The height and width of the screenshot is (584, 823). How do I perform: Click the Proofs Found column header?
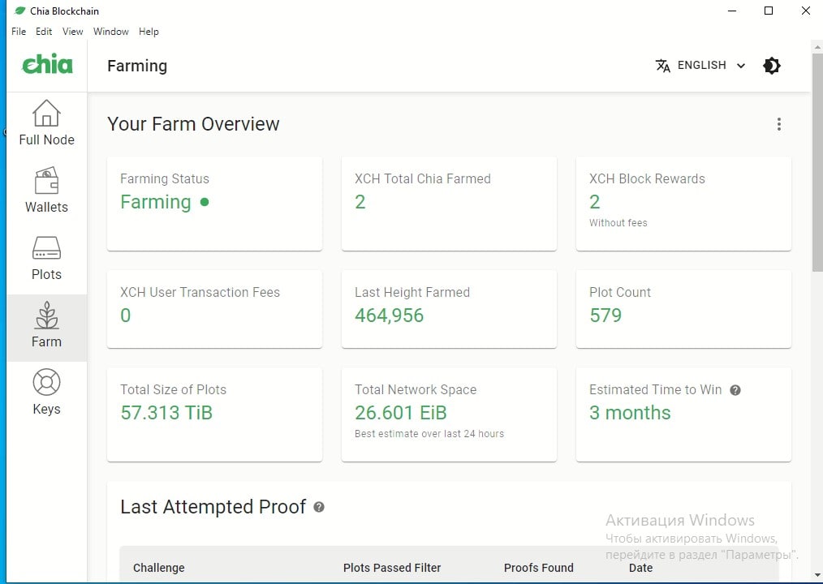[x=538, y=568]
